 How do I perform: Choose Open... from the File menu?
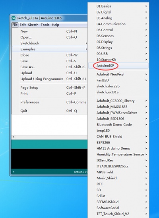[50, 37]
